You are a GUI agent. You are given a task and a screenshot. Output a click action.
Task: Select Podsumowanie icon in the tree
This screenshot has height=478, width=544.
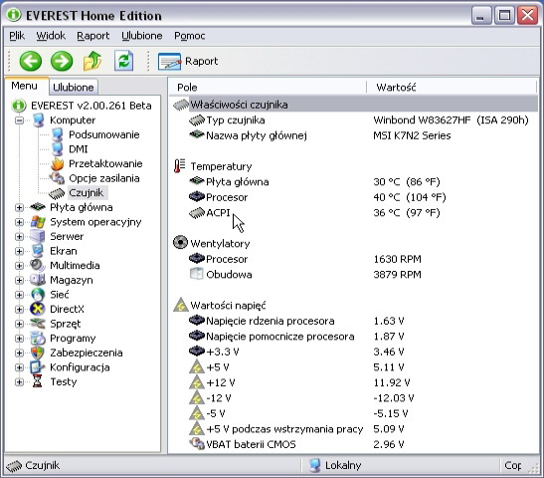tap(58, 134)
